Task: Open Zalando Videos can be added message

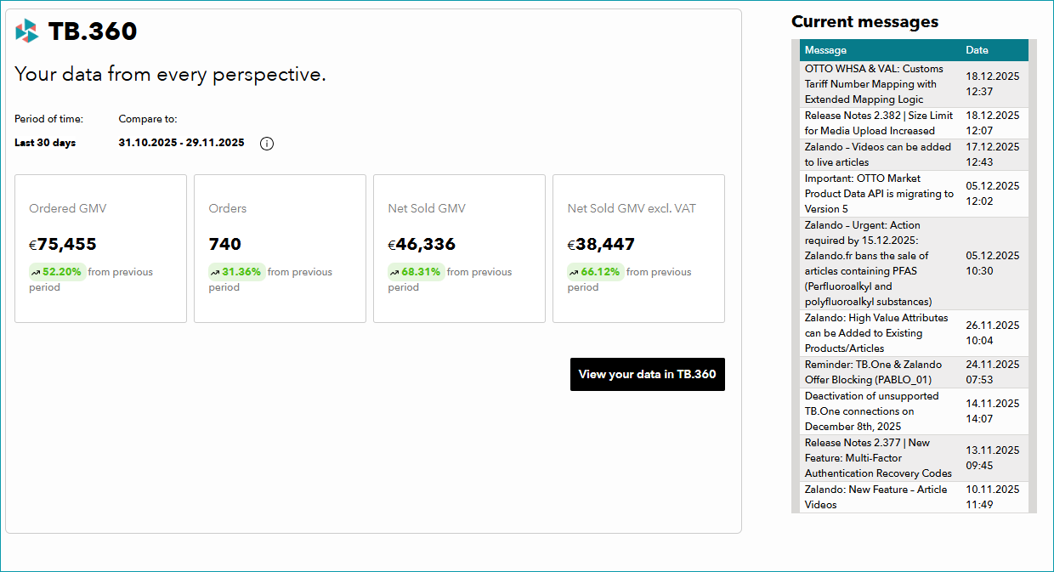Action: click(879, 155)
